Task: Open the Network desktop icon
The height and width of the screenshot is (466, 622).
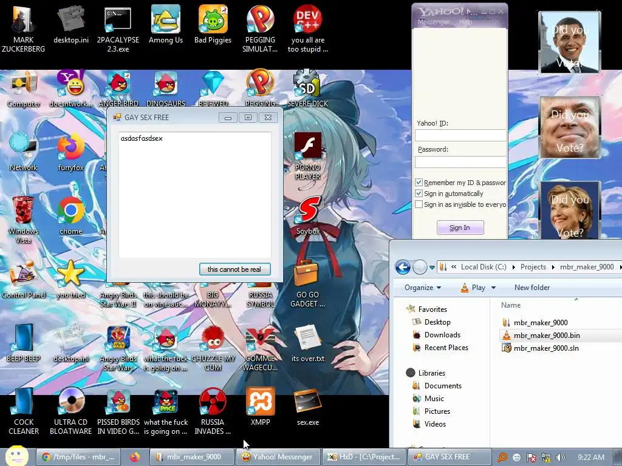Action: pos(24,152)
